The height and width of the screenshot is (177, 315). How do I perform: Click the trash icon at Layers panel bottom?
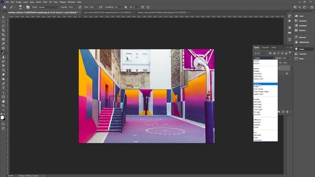pyautogui.click(x=287, y=112)
